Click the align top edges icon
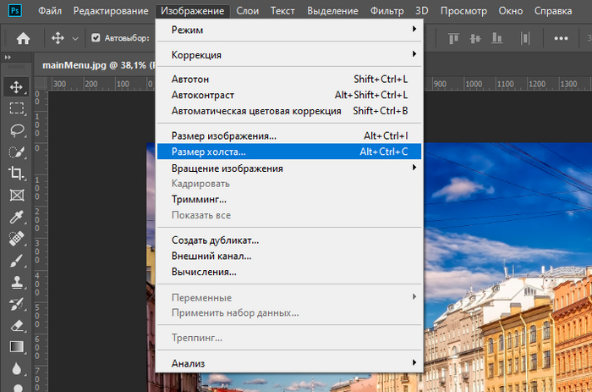Viewport: 592px width, 392px height. (x=454, y=38)
